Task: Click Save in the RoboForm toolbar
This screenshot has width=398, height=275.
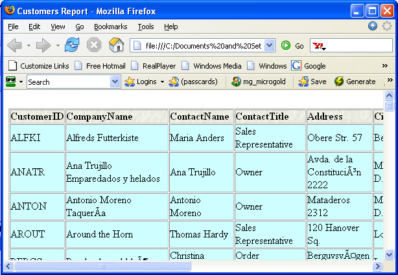Action: click(312, 82)
